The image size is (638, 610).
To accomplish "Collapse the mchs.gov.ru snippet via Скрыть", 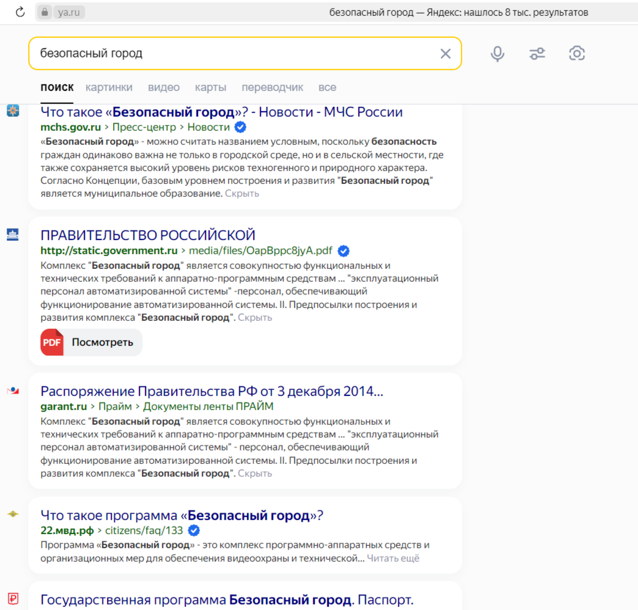I will 242,193.
